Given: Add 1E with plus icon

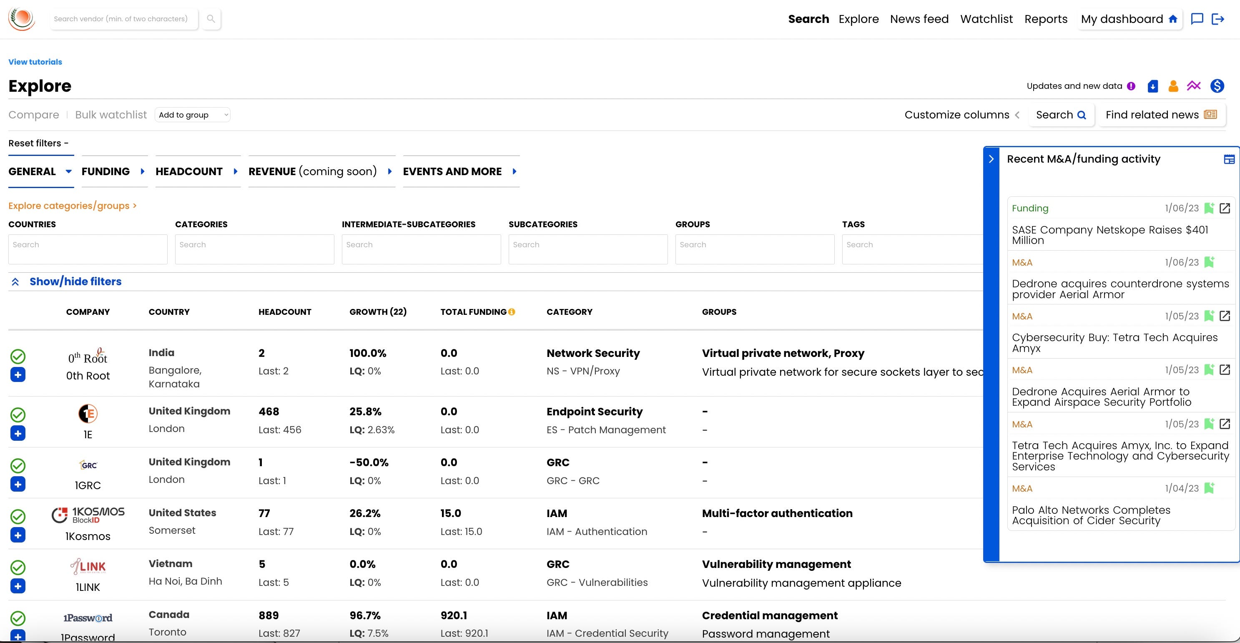Looking at the screenshot, I should [x=18, y=433].
